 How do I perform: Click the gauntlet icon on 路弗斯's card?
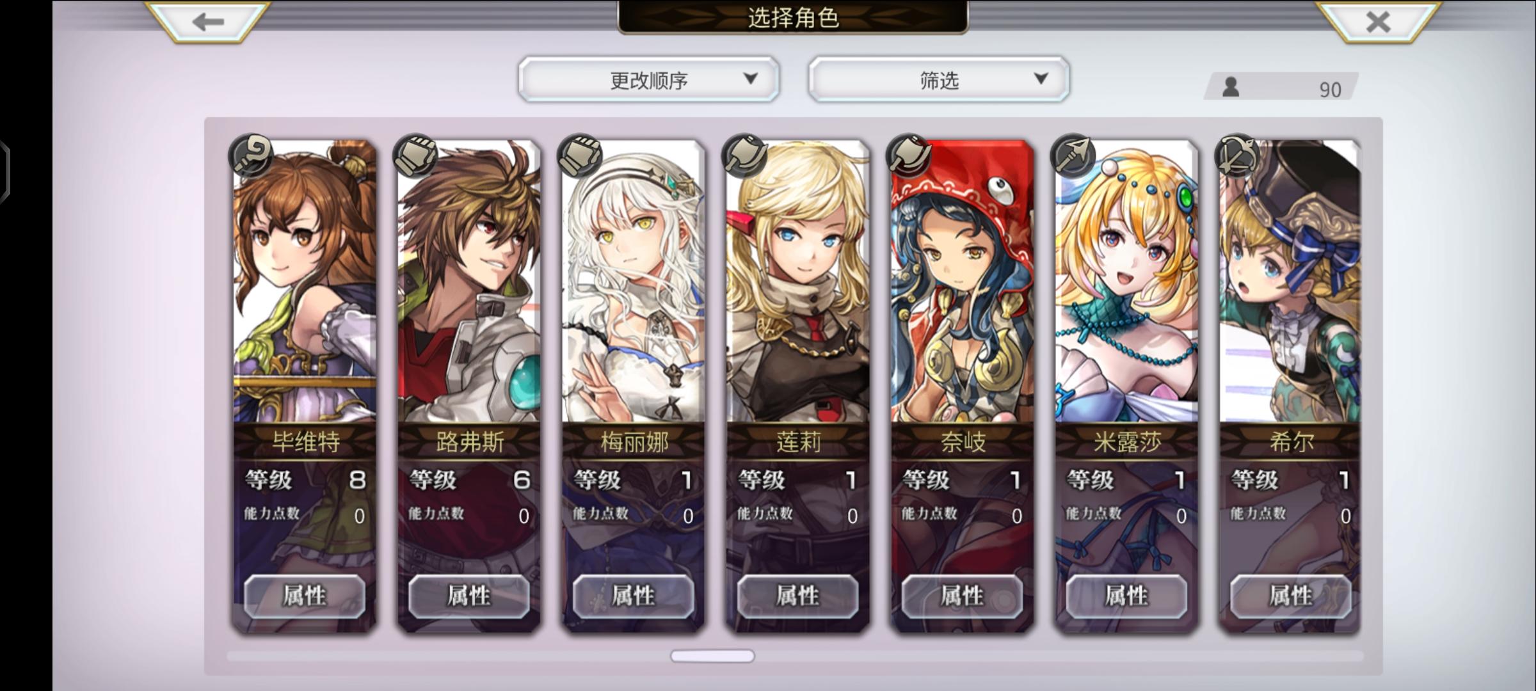tap(415, 155)
